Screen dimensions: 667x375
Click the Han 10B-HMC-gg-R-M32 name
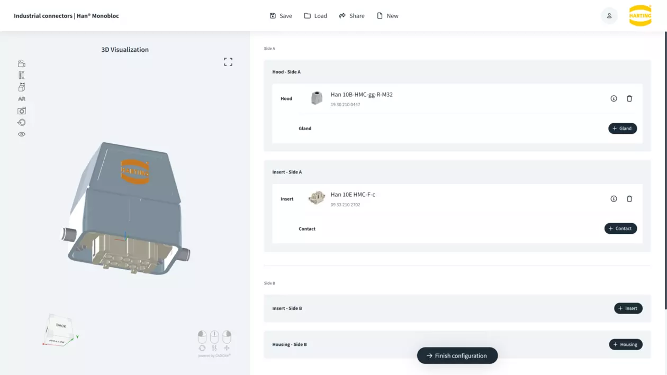click(362, 95)
